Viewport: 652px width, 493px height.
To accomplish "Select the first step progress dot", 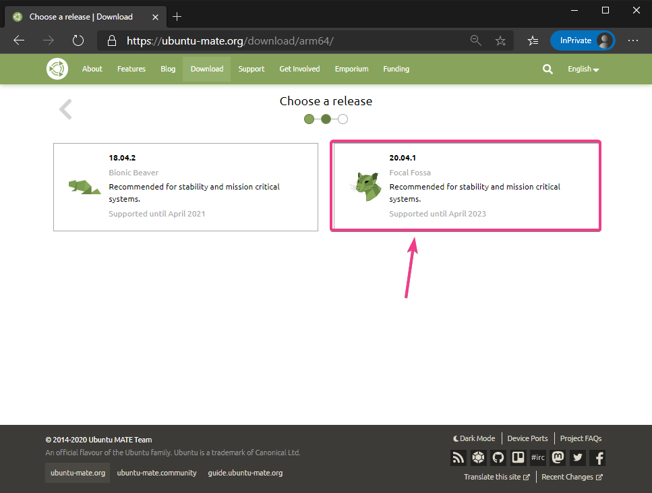I will (x=309, y=119).
